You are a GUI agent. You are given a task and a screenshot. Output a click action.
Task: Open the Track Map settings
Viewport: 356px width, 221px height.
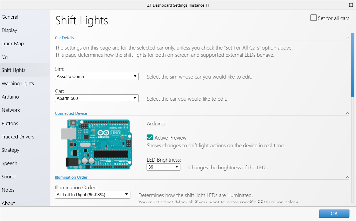[x=13, y=43]
